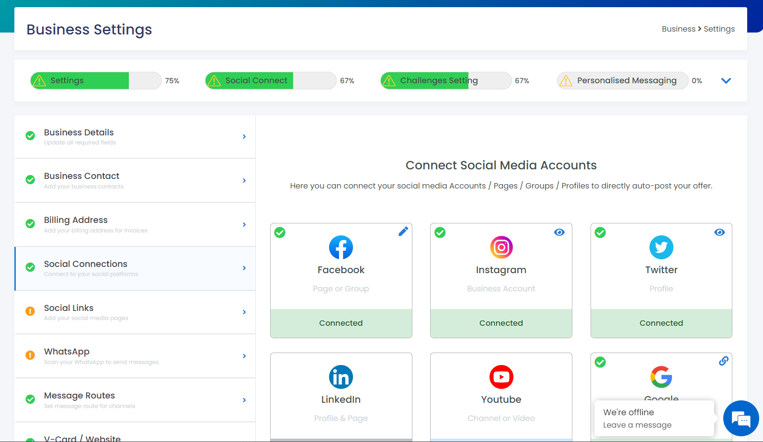763x442 pixels.
Task: Click the LinkedIn card title
Action: pyautogui.click(x=341, y=399)
